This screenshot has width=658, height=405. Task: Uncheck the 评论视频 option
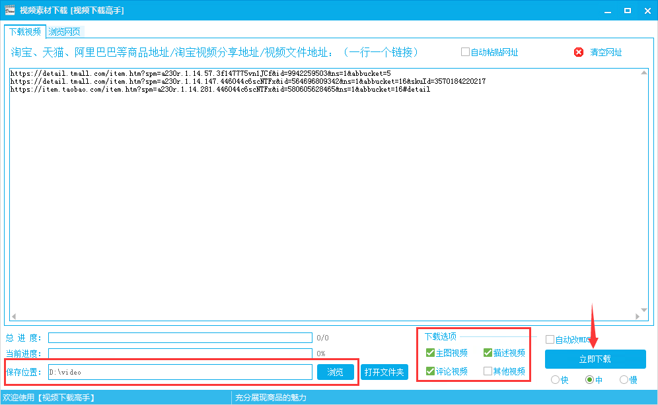(x=430, y=371)
